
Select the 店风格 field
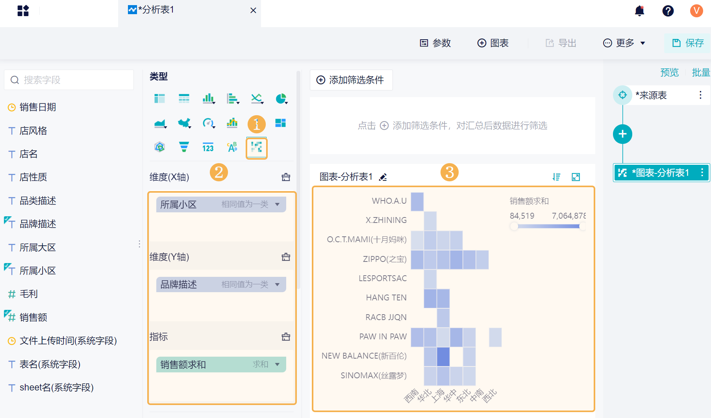pos(33,131)
